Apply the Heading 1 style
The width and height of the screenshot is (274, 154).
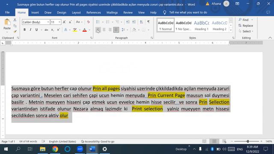(x=201, y=25)
